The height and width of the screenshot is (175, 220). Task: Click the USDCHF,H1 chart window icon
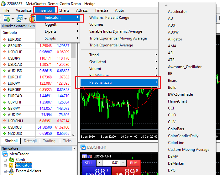click(x=83, y=147)
